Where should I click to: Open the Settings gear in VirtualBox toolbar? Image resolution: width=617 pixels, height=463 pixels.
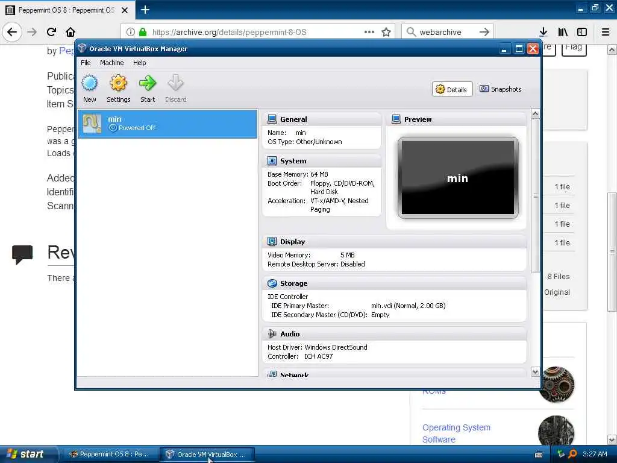tap(118, 89)
